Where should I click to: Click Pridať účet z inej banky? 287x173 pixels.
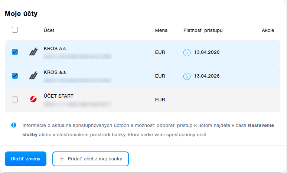91,159
